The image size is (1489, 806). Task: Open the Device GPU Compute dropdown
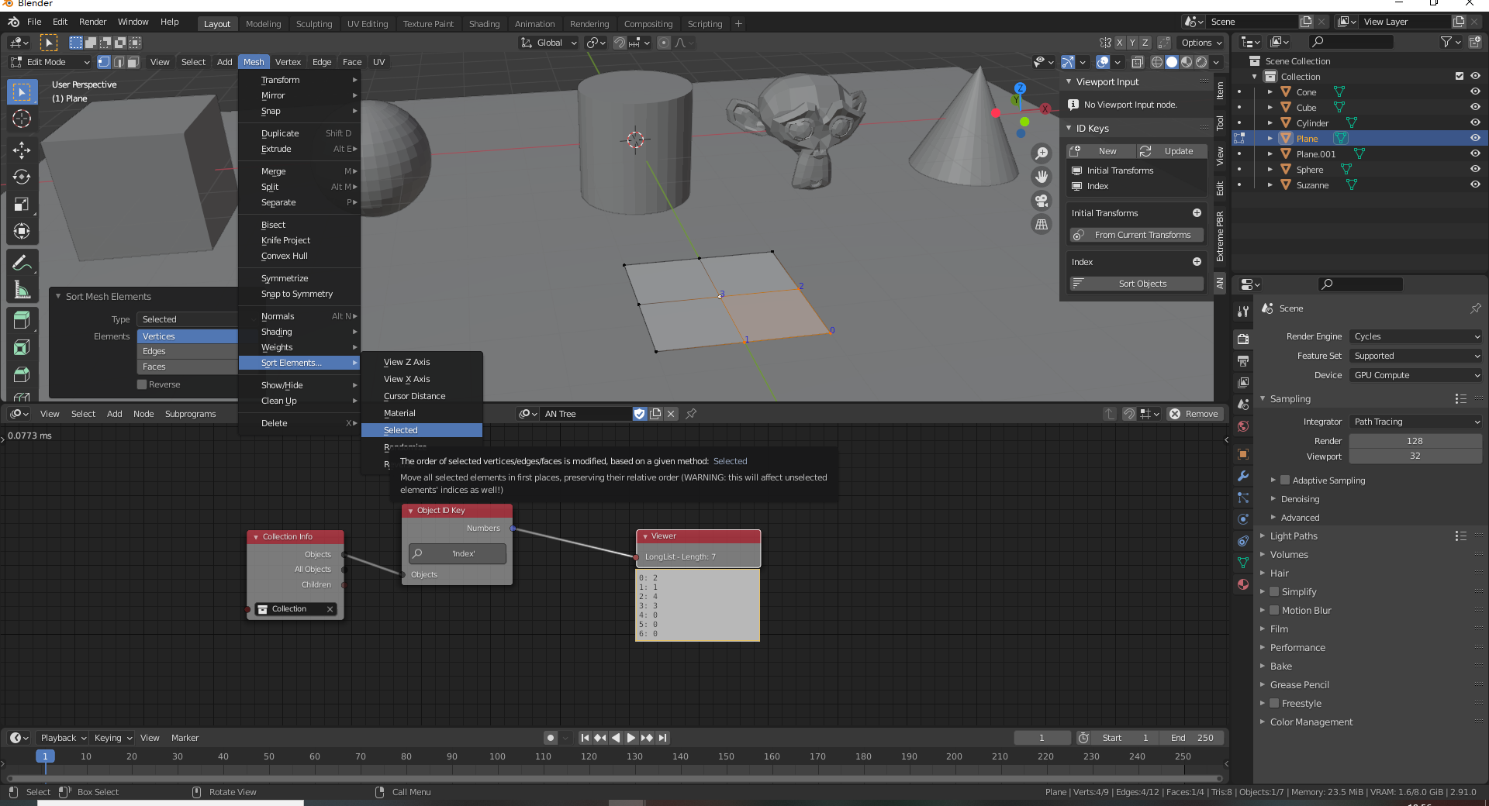(x=1415, y=375)
